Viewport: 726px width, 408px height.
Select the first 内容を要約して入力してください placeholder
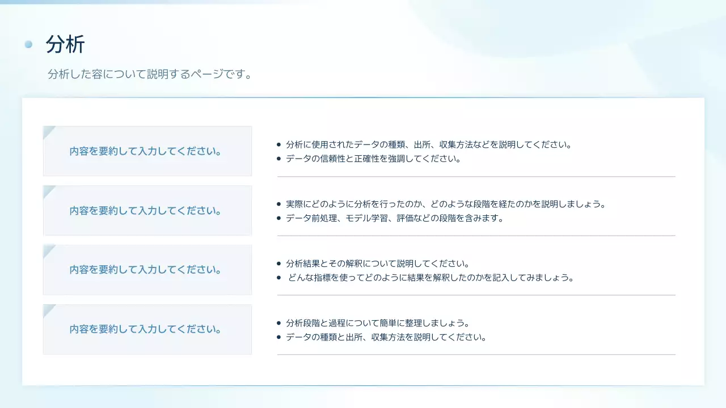tap(146, 151)
